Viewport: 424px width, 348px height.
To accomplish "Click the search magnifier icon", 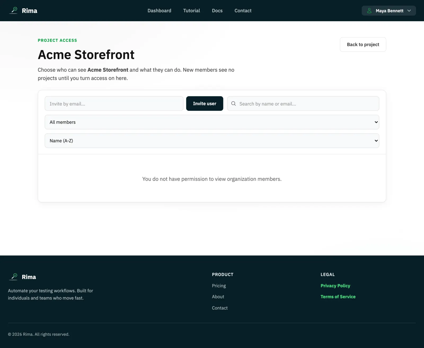I will (x=233, y=103).
